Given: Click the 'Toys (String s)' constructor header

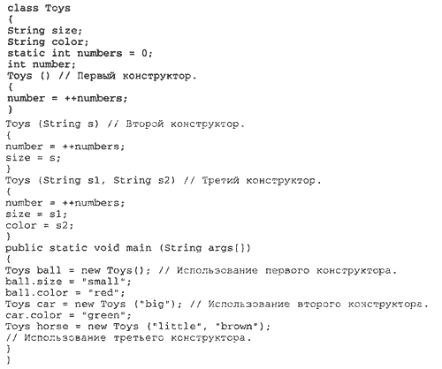Looking at the screenshot, I should [52, 124].
